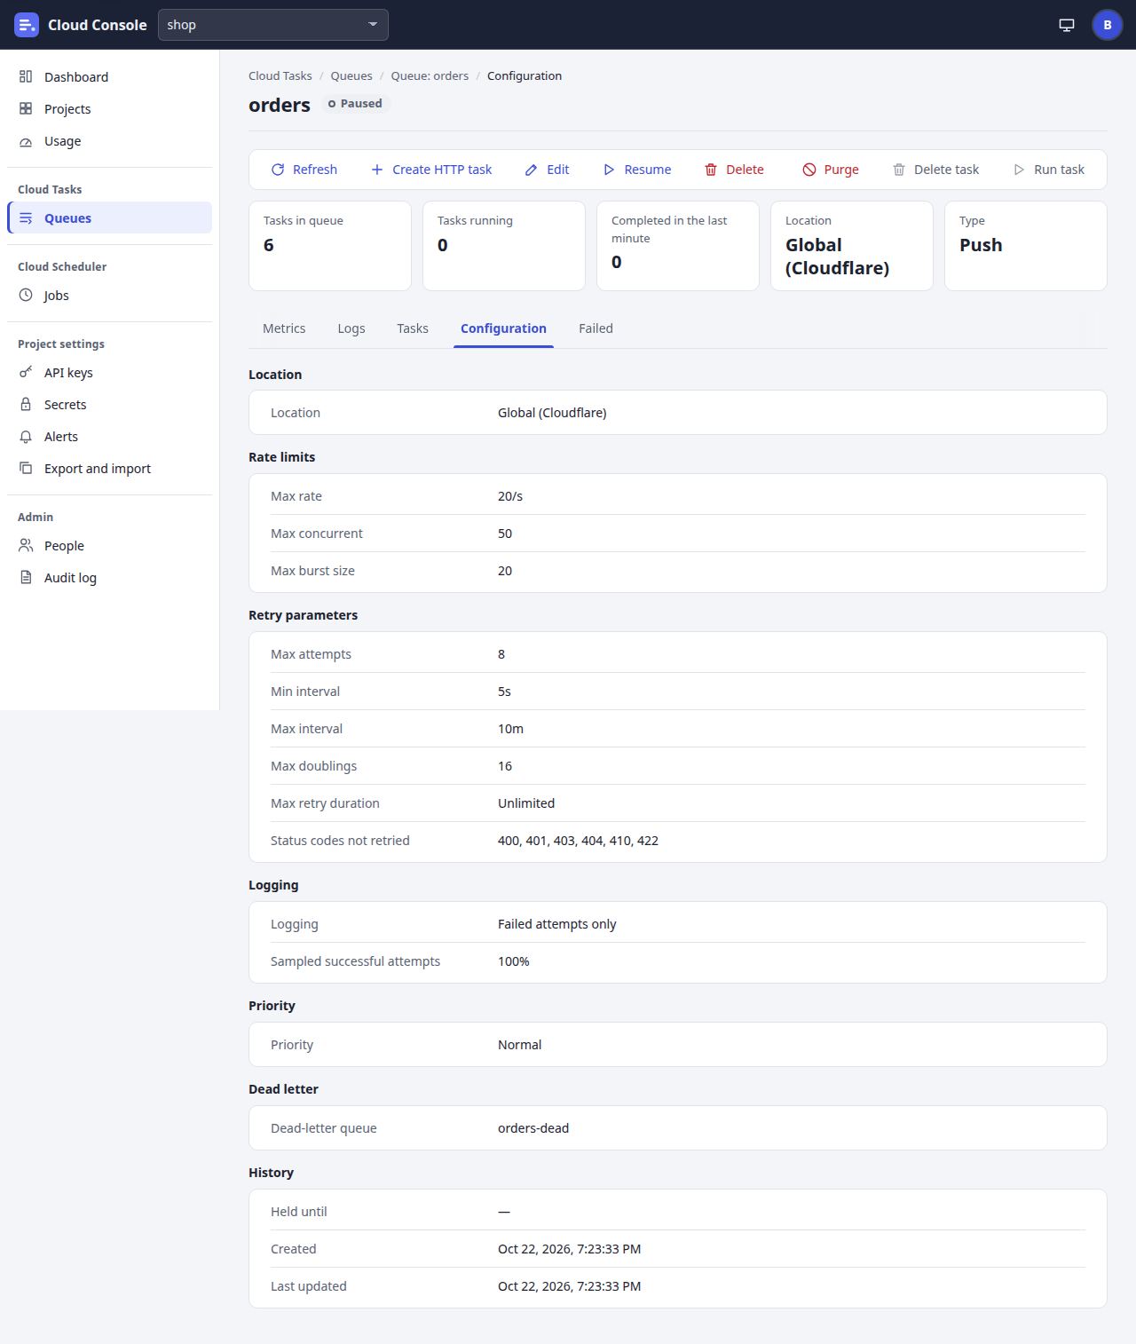Click Create HTTP task button
Screen dimensions: 1136x1344
click(x=431, y=170)
